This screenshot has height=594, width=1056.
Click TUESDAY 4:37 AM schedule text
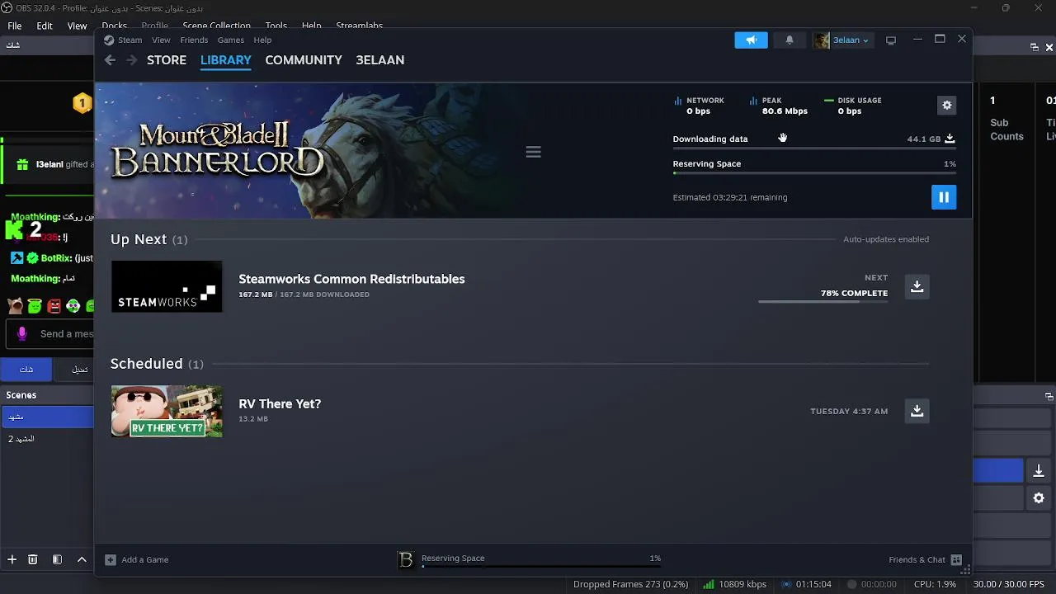point(849,411)
